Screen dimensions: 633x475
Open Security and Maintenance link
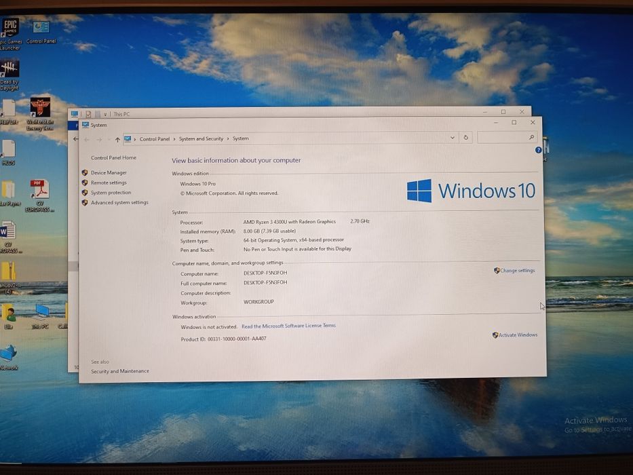point(120,370)
